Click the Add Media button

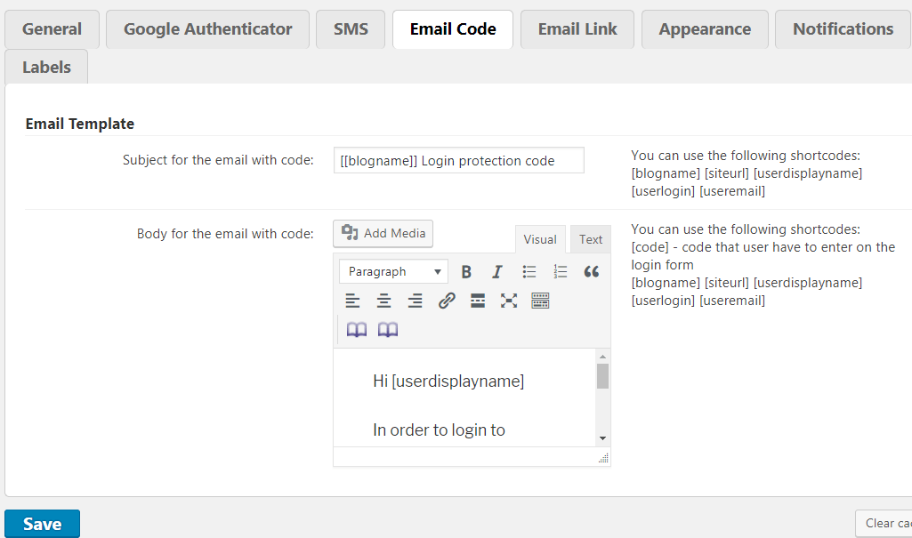click(383, 233)
